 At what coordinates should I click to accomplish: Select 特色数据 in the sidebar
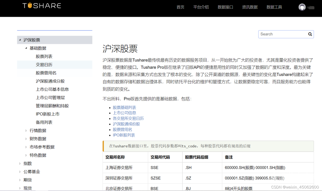point(38,155)
